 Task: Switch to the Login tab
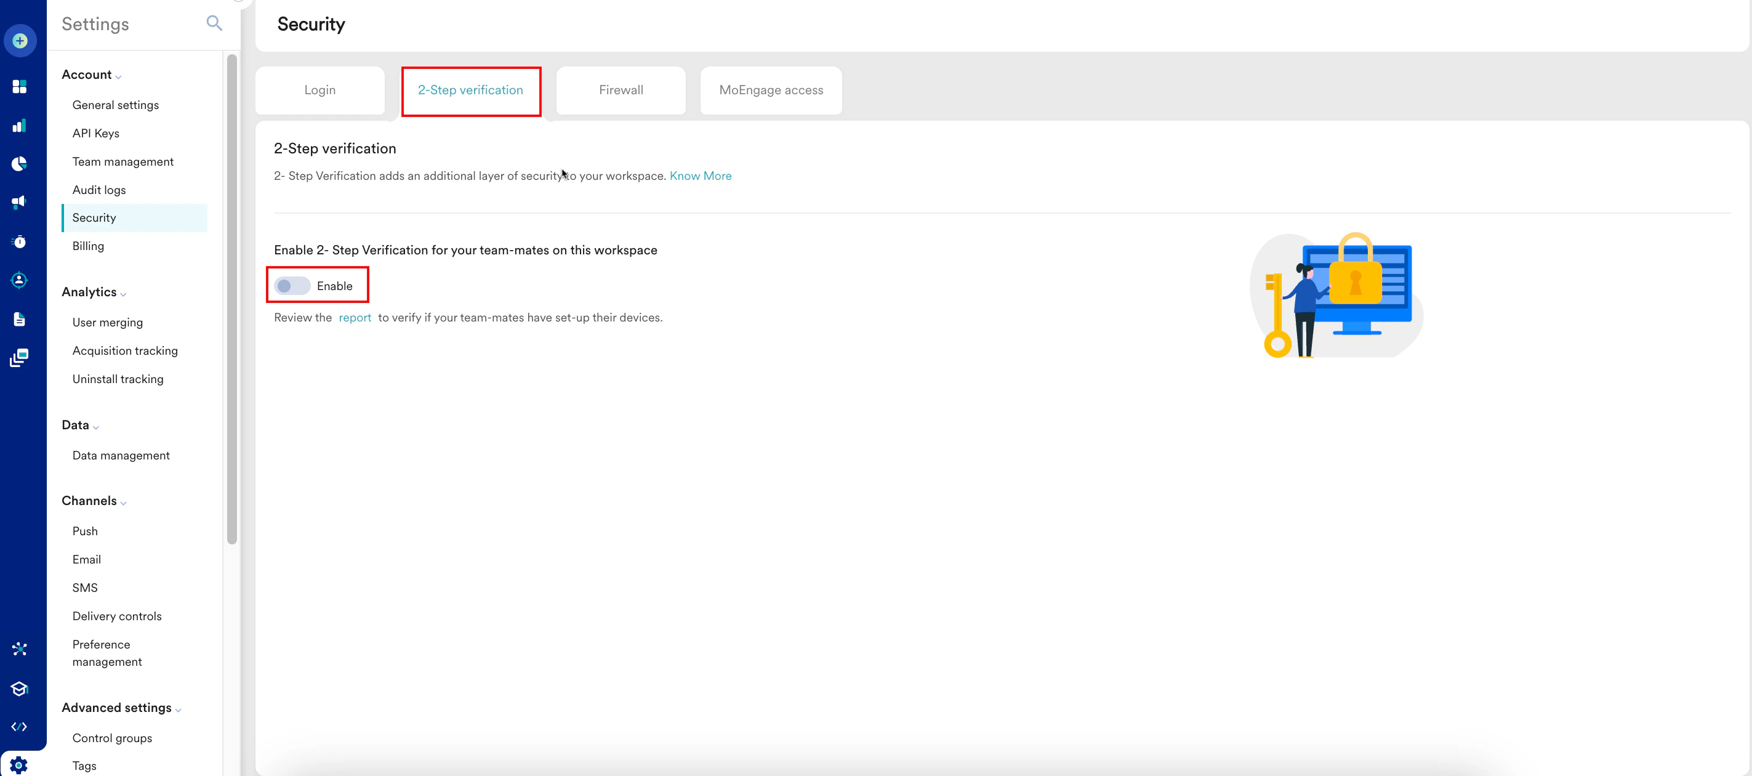(319, 90)
